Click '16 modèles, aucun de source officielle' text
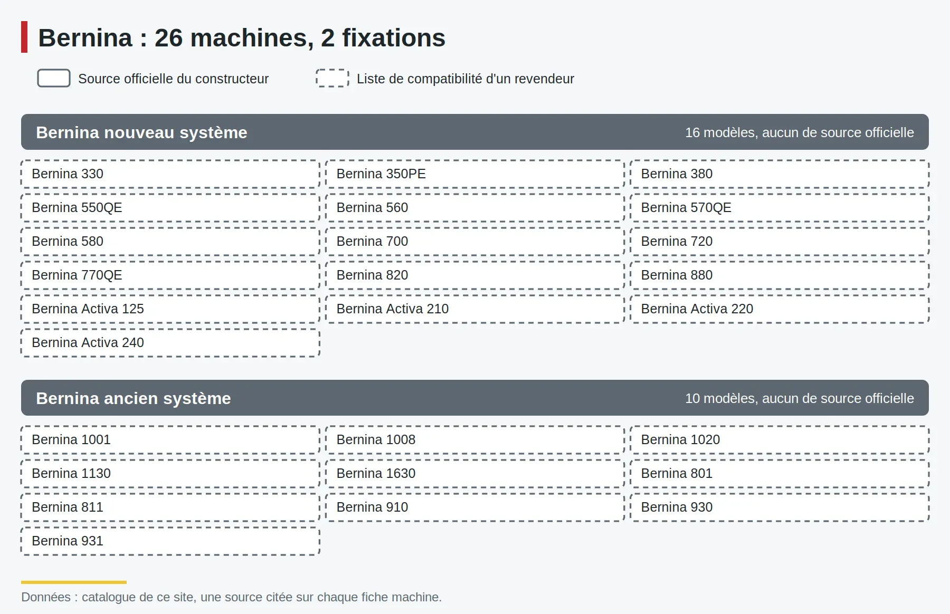The image size is (950, 614). point(800,132)
